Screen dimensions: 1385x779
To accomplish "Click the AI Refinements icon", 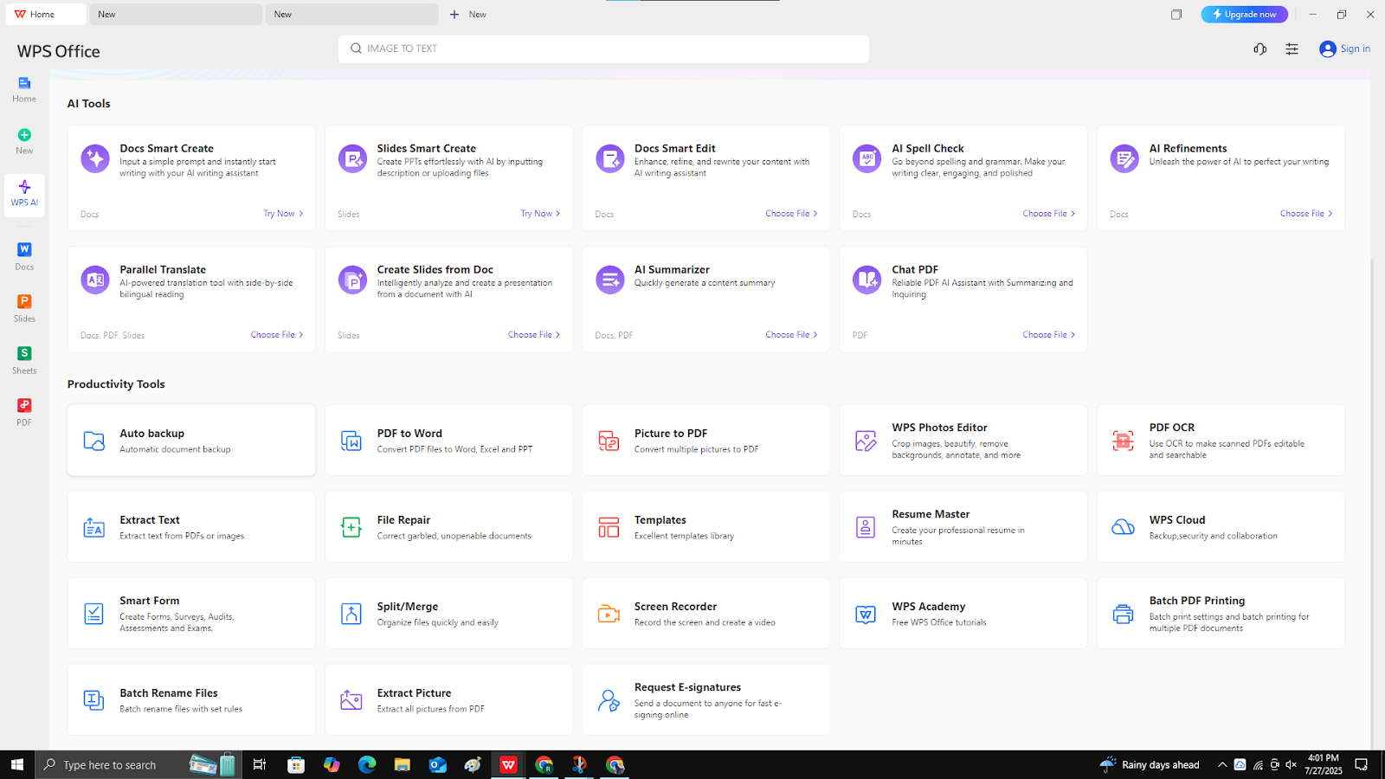I will 1124,159.
